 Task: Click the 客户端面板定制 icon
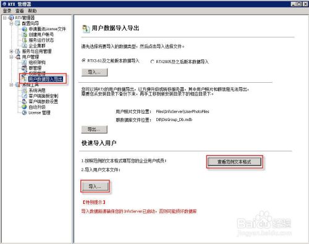pyautogui.click(x=24, y=96)
